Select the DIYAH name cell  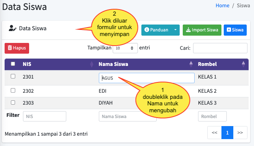(x=106, y=103)
